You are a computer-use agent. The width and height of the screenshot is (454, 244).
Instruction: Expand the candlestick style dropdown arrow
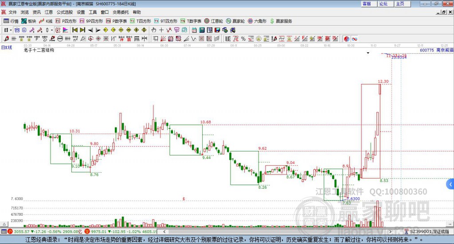[x=52, y=30]
